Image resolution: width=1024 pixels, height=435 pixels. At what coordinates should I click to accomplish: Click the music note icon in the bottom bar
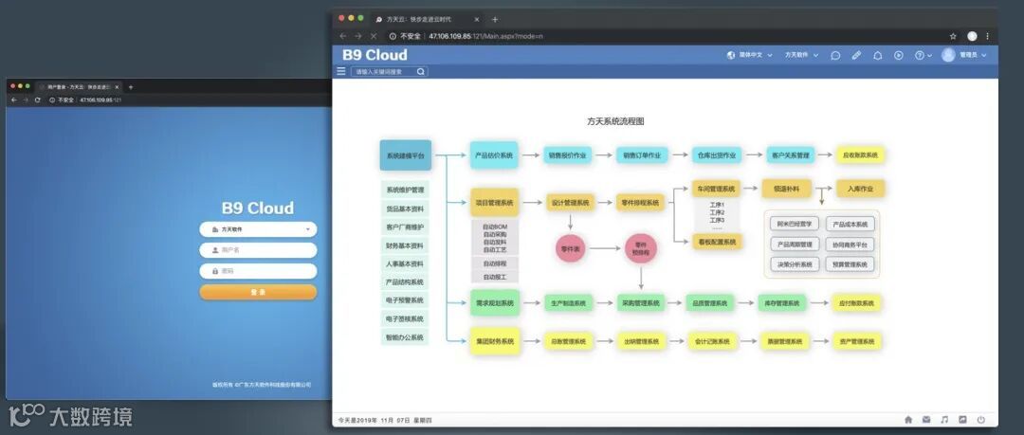(x=944, y=419)
